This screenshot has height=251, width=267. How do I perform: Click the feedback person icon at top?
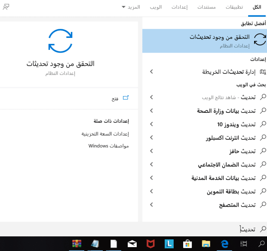click(6, 7)
